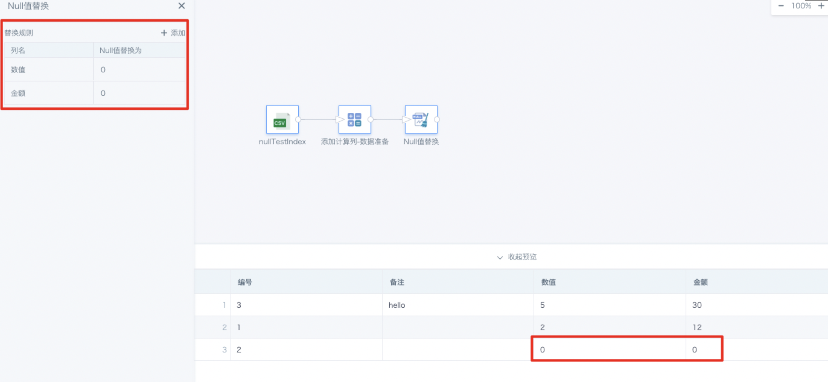This screenshot has width=828, height=382.
Task: Click the 添加计算列-数据准备 node label
Action: 354,142
